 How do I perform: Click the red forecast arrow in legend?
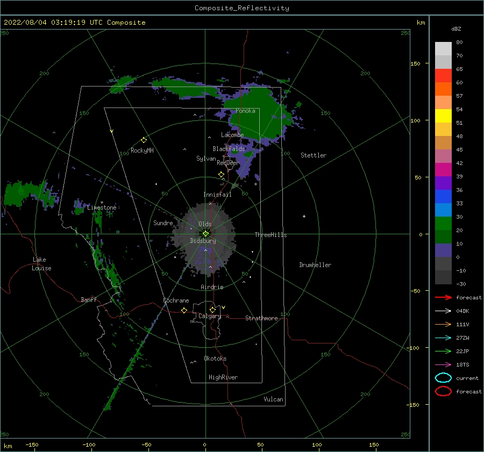(443, 297)
